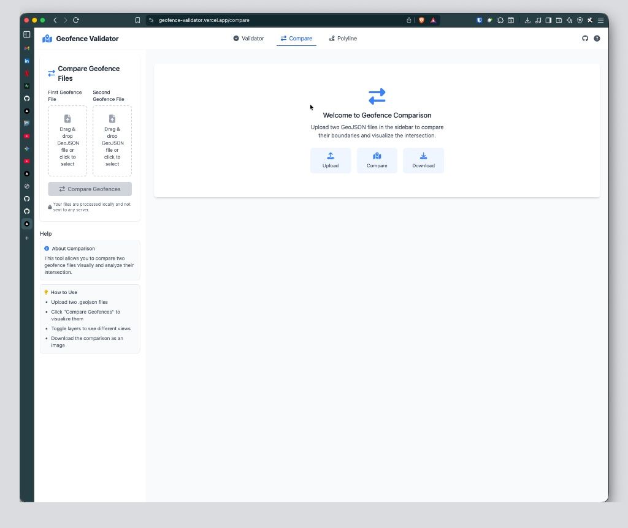Click the lock icon near privacy note
The width and height of the screenshot is (628, 528).
click(50, 207)
